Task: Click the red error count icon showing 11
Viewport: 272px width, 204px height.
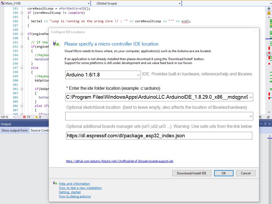Action: coord(24,117)
